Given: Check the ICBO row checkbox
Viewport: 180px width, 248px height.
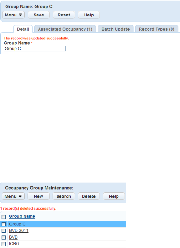Looking at the screenshot, I should tap(4, 244).
